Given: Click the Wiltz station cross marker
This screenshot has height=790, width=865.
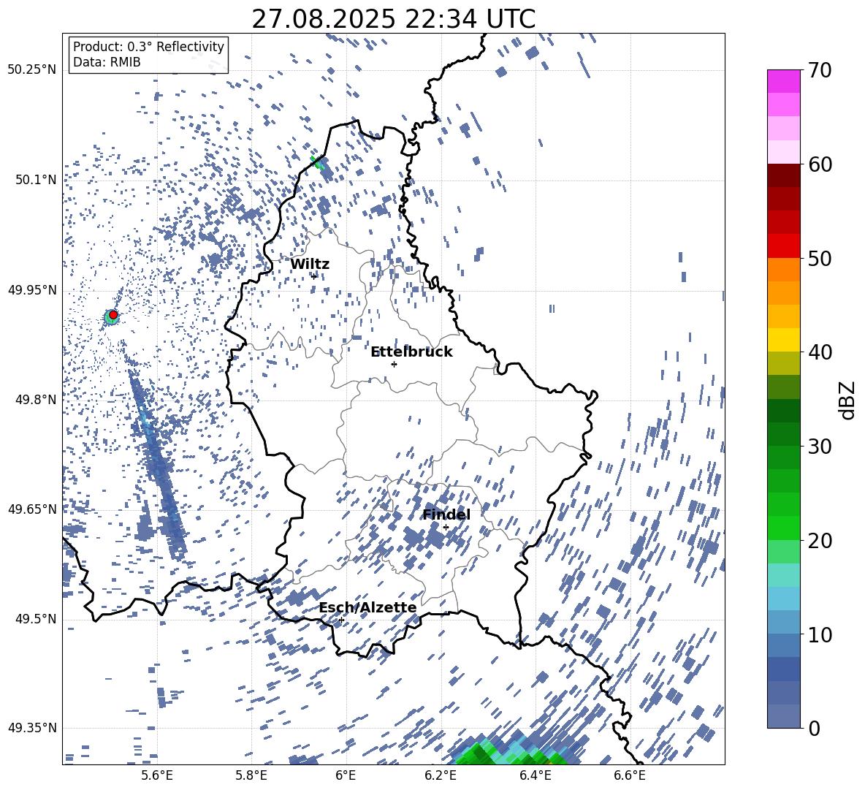Looking at the screenshot, I should point(314,276).
